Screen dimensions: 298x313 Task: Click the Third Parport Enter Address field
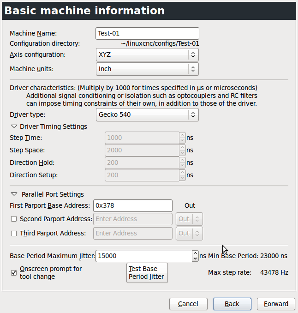tap(133, 233)
